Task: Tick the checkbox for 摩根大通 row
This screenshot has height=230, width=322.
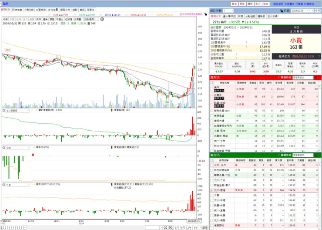Action: [212, 121]
